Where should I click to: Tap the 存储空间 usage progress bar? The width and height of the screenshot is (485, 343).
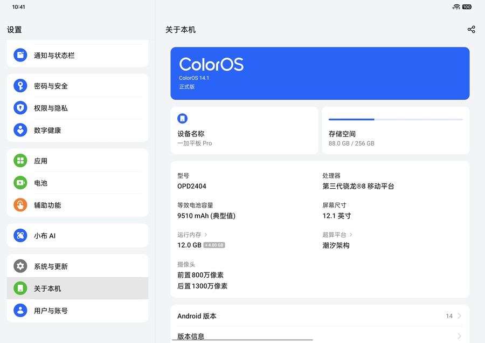coord(395,119)
